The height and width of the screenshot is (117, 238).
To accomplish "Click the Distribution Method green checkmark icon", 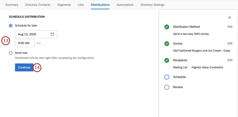I will (x=167, y=27).
